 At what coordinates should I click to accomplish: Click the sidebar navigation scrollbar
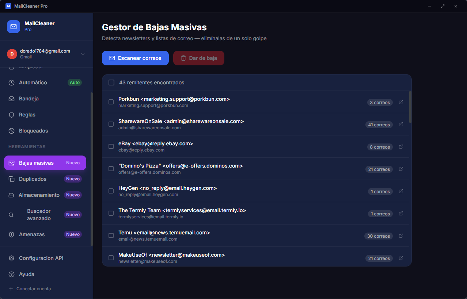[x=92, y=169]
